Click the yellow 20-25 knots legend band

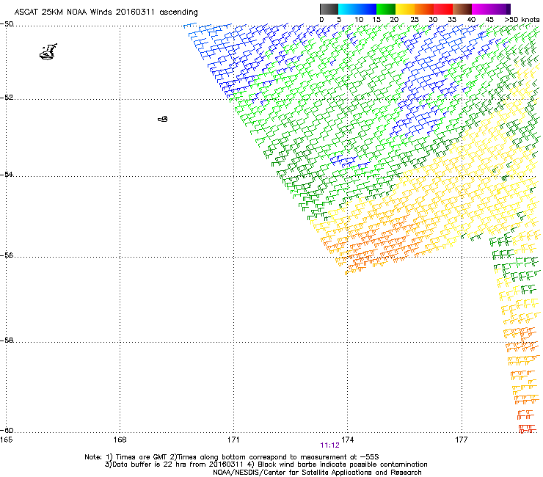click(405, 9)
